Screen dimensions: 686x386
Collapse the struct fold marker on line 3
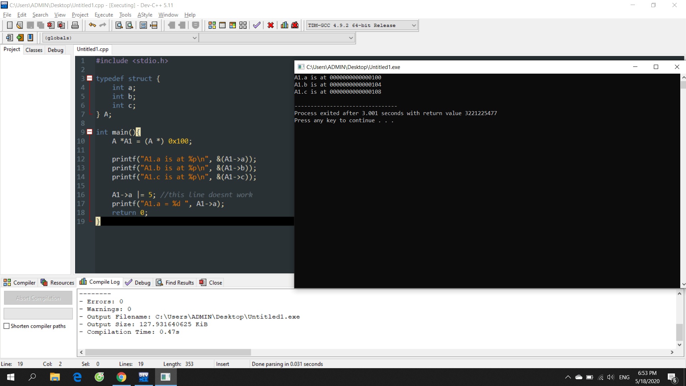pos(90,78)
